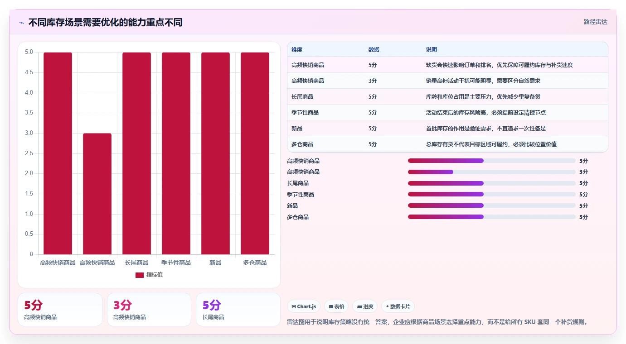
Task: Click the progress bar in the 季节性商品 row
Action: (x=492, y=194)
